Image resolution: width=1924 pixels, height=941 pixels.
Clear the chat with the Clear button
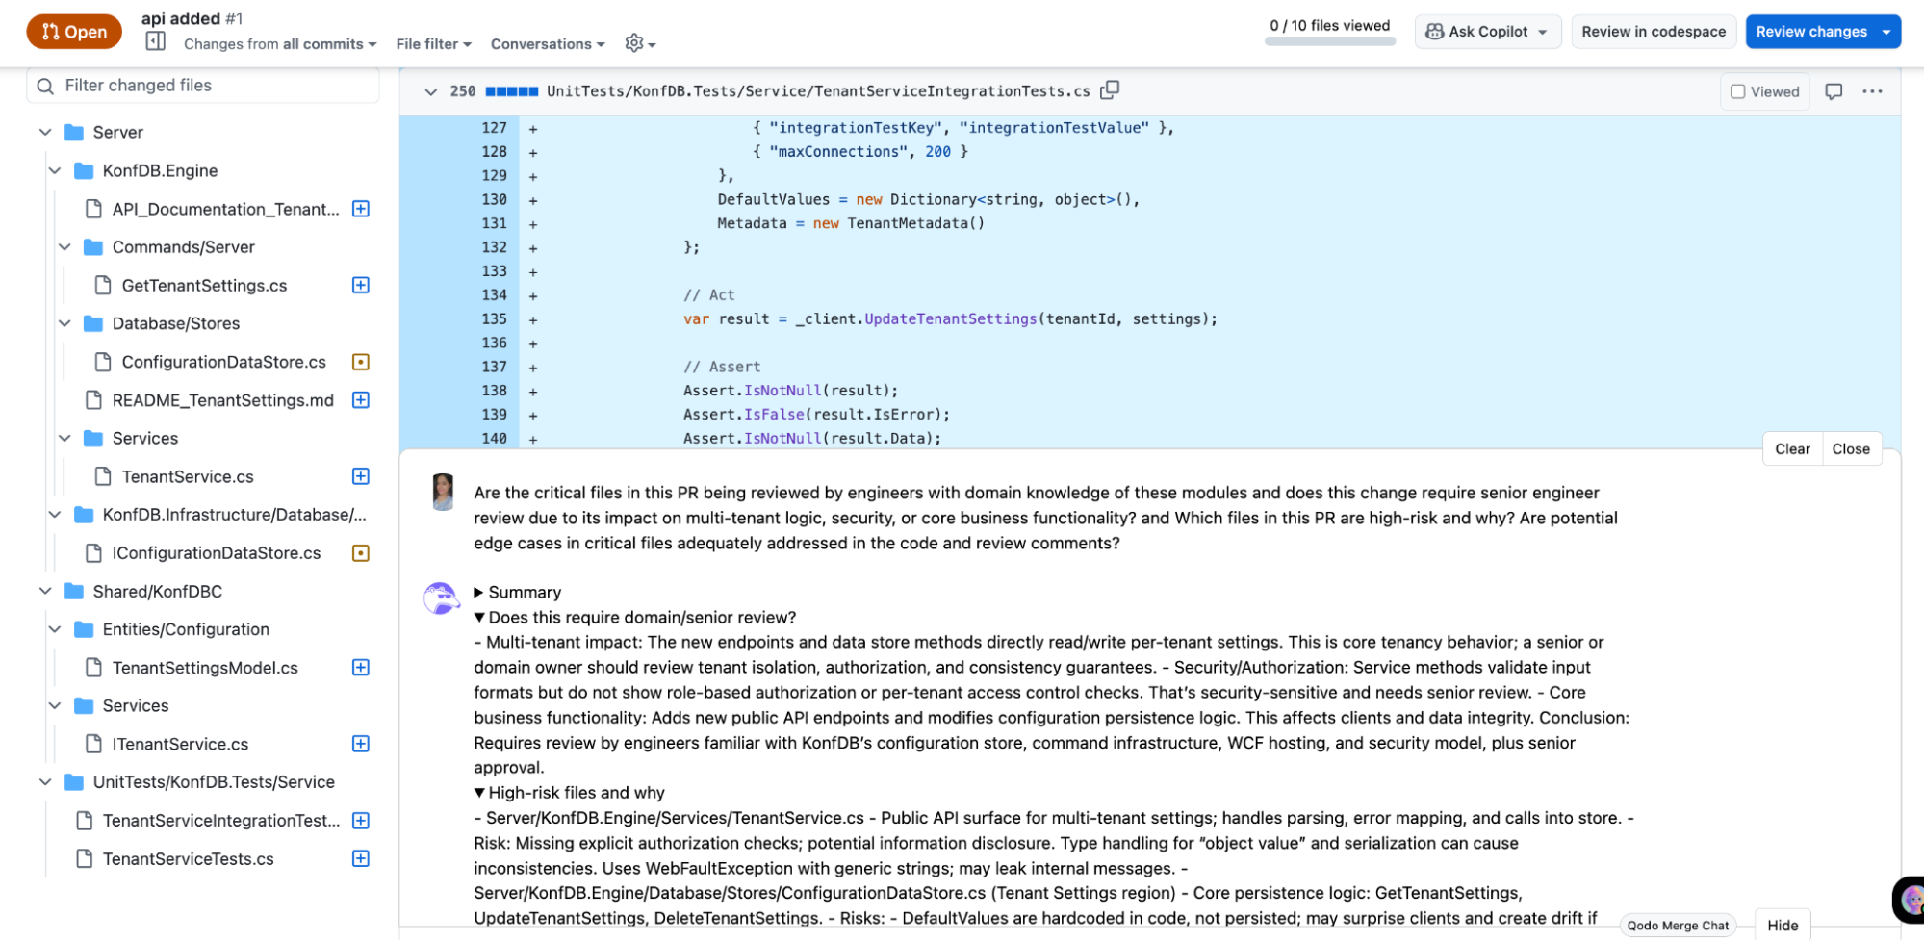point(1791,448)
